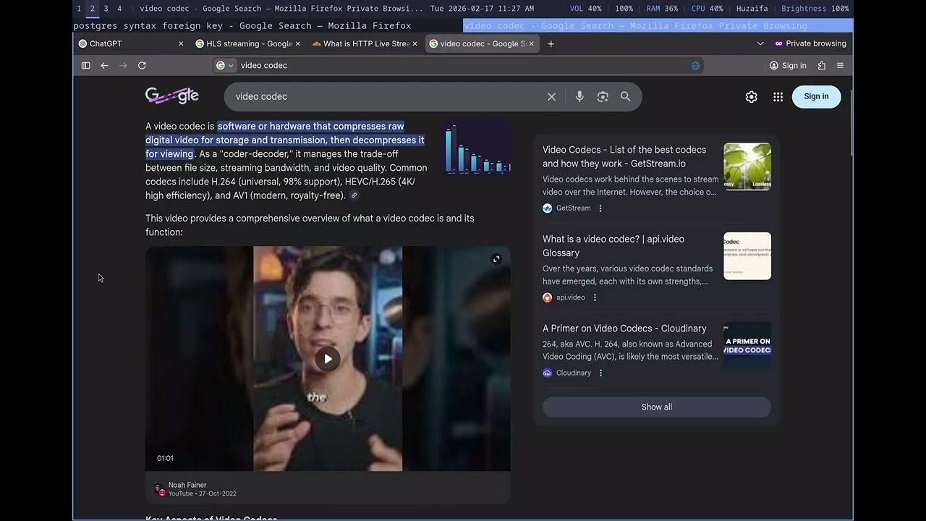Start voice search with the microphone

579,96
